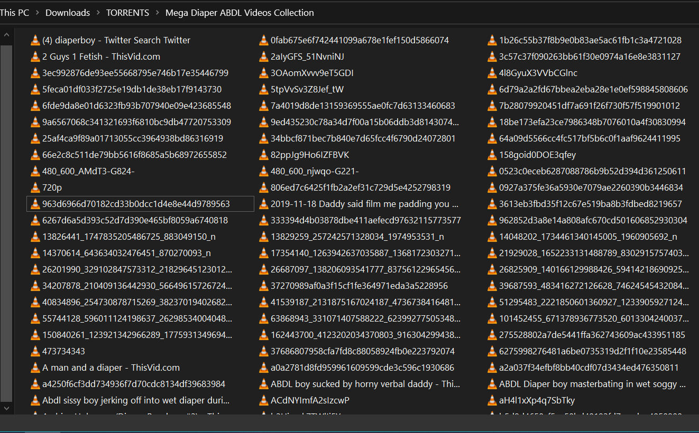Click VLC icon beside aH4l1xXp4q7SbTky
Screen dimensions: 699x433
[x=492, y=400]
